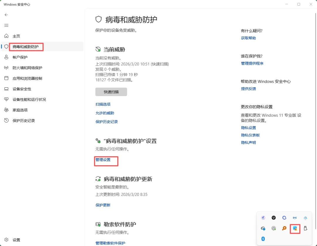Screen dimensions: 317x246
Task: Open the 扫描选项 link
Action: click(103, 104)
